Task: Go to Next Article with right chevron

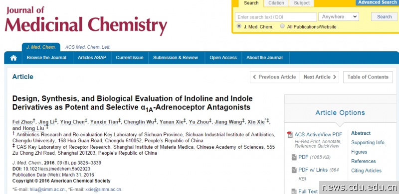Action: [x=320, y=77]
